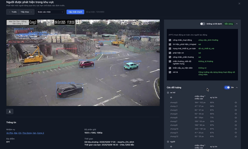Toggle visibility of object chung(8
This screenshot has width=248, height=149.
[x=236, y=125]
